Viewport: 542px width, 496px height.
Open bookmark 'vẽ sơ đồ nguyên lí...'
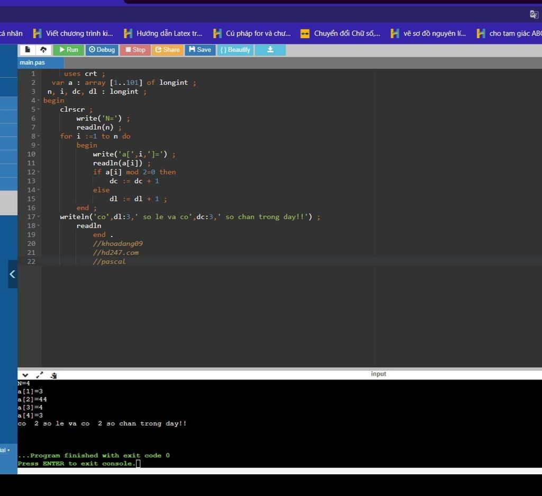[x=428, y=33]
